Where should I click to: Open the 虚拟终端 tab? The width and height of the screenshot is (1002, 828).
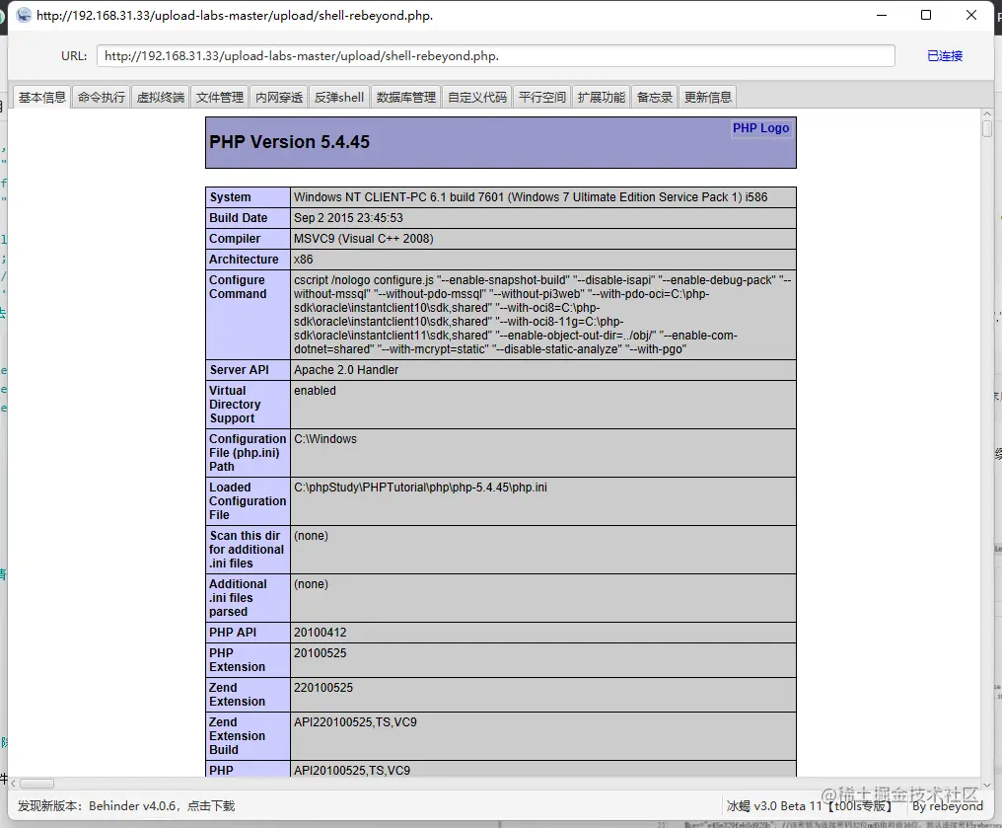[x=161, y=97]
